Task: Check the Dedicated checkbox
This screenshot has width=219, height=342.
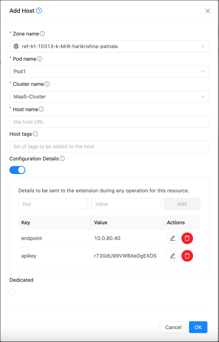Action: [x=12, y=292]
